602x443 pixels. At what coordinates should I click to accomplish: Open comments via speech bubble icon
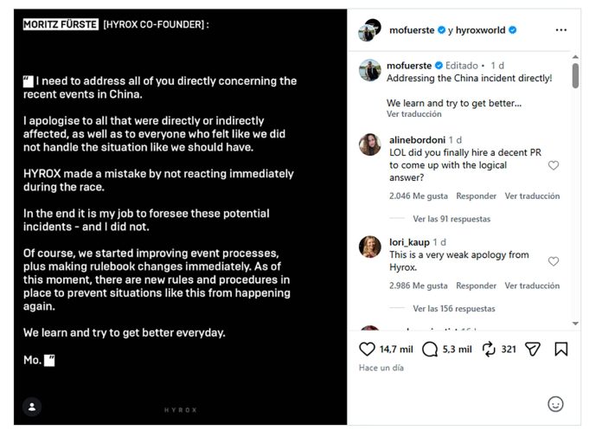tap(430, 350)
